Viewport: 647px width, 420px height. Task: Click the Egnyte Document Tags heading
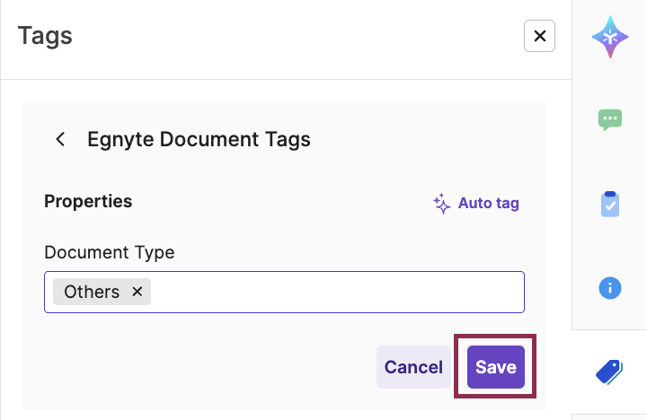199,139
